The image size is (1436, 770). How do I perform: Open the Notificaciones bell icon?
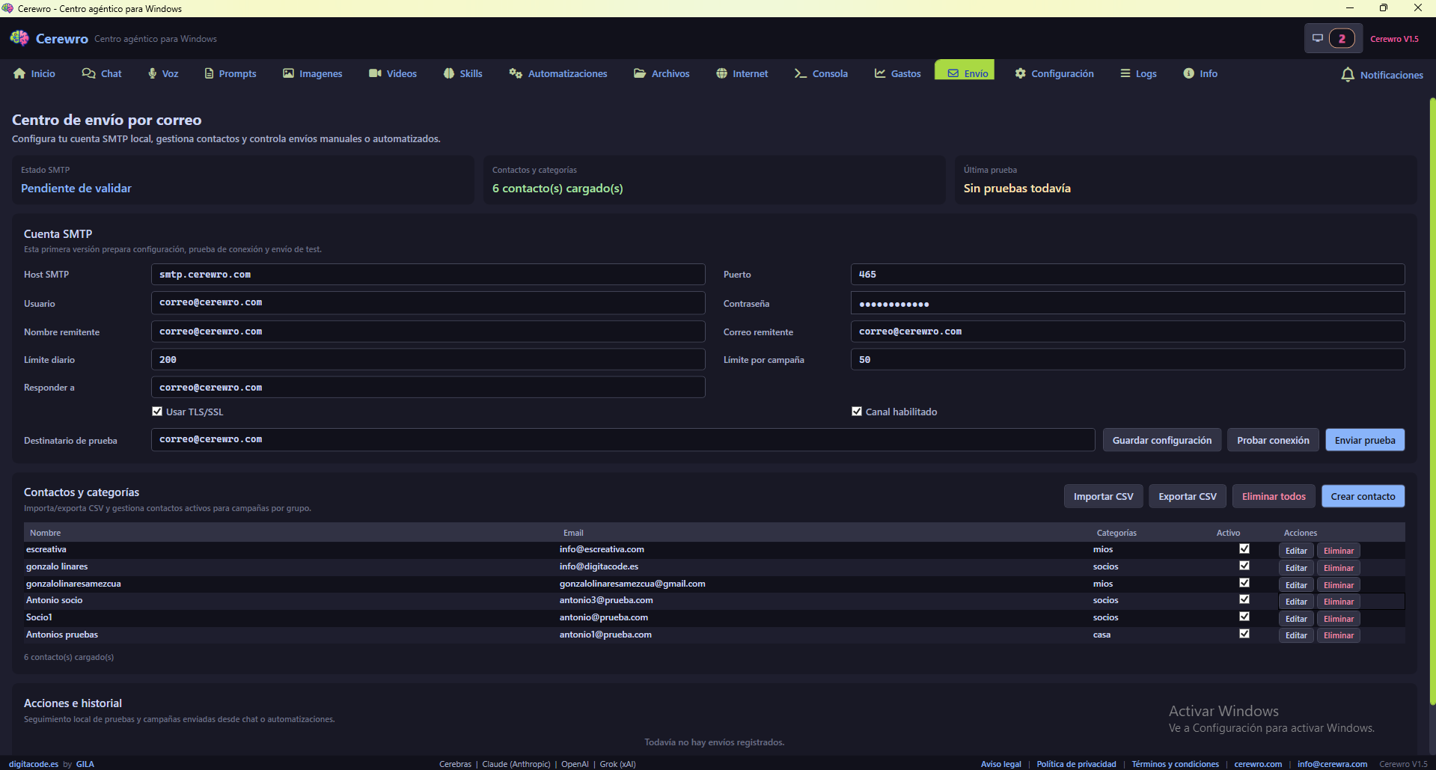[x=1348, y=75]
